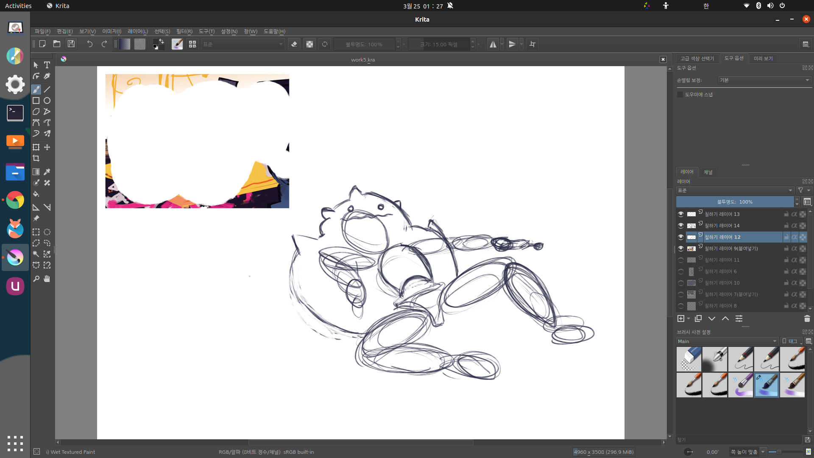The height and width of the screenshot is (458, 814).
Task: Close the work5.kra document tab
Action: (x=663, y=59)
